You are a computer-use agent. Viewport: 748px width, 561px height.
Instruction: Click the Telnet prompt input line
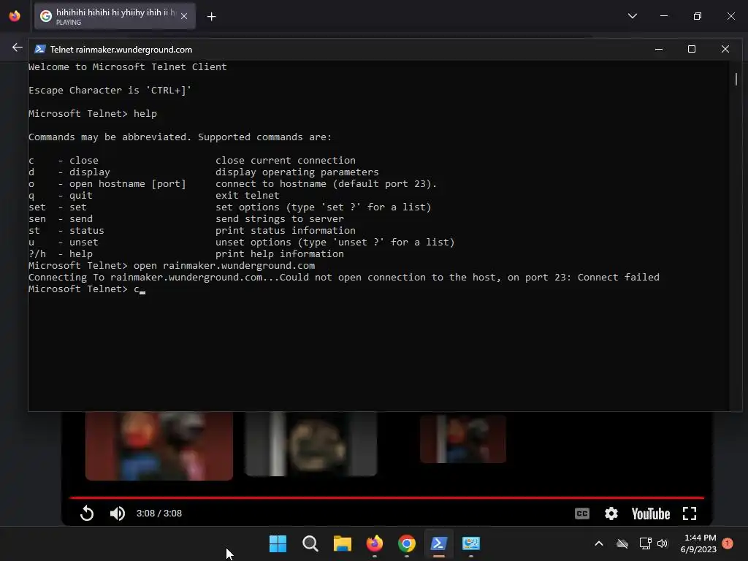(87, 289)
